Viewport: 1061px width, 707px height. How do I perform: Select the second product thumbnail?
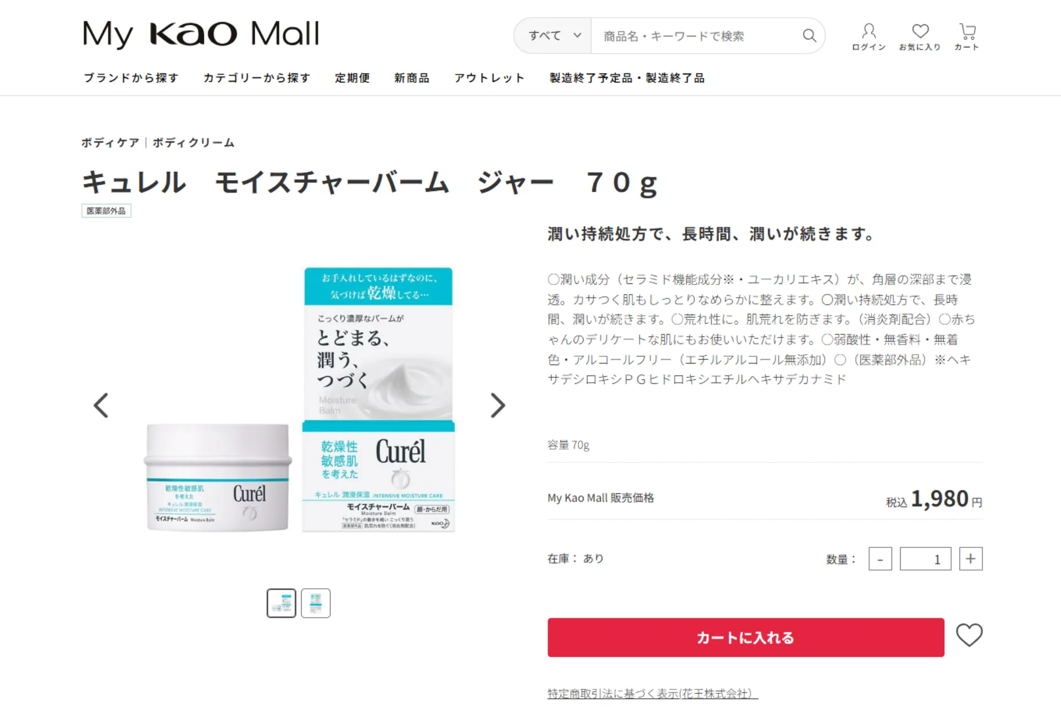click(316, 603)
